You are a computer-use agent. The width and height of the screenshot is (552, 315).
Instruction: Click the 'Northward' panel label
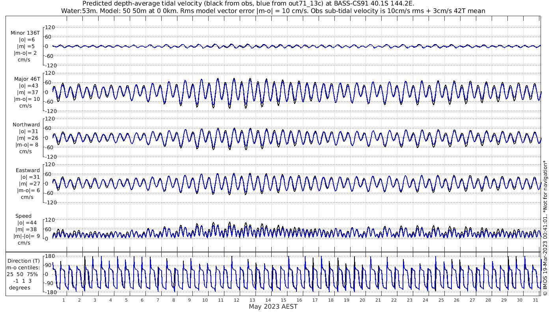point(26,124)
